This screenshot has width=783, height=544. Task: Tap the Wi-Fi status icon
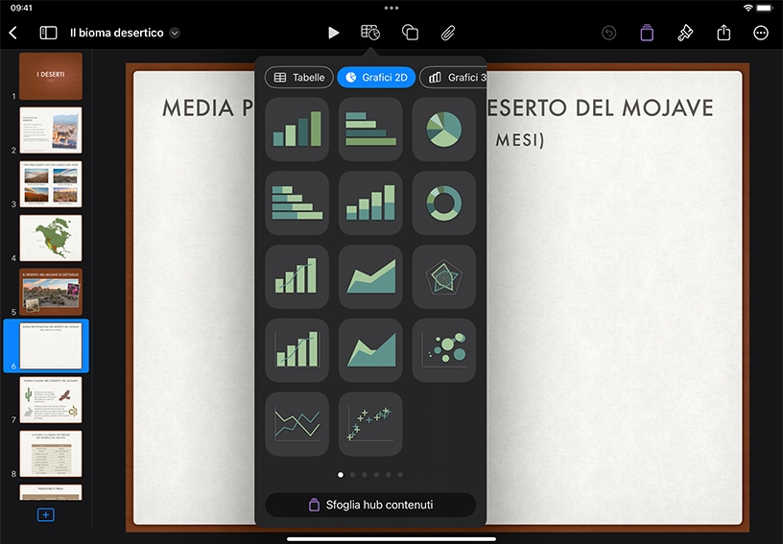[747, 8]
